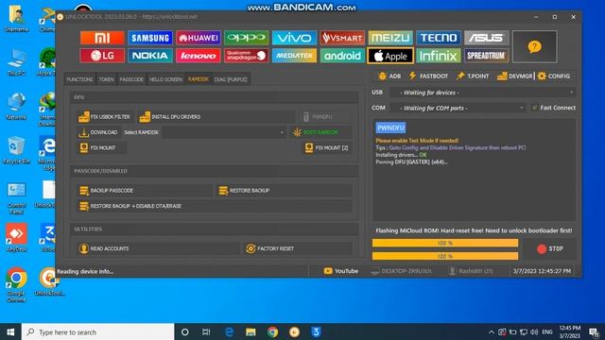Open the YouTube link in status bar
Viewport: 605px width, 340px height.
point(341,271)
